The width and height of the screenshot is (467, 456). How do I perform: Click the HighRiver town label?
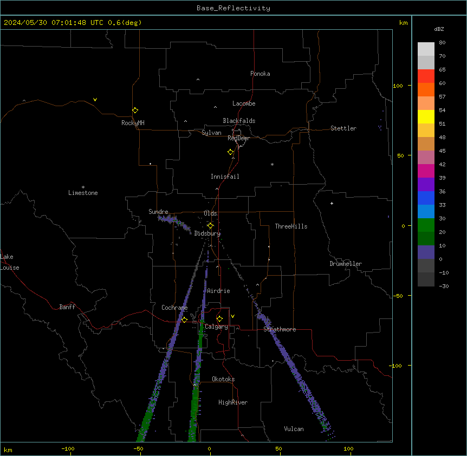pyautogui.click(x=233, y=402)
